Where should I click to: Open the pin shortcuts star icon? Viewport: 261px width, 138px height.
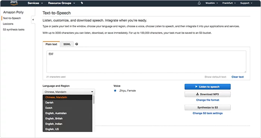(x=82, y=3)
